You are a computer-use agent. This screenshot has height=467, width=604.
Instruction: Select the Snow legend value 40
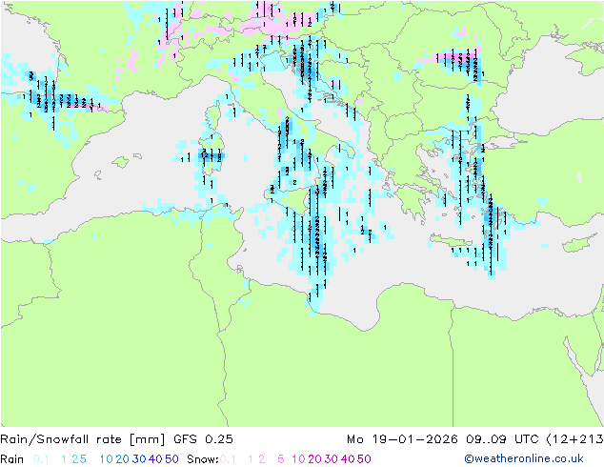pyautogui.click(x=348, y=459)
